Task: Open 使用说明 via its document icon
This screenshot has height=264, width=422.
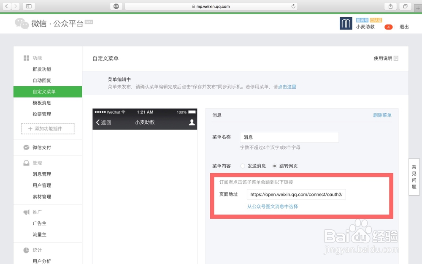Action: tap(396, 58)
